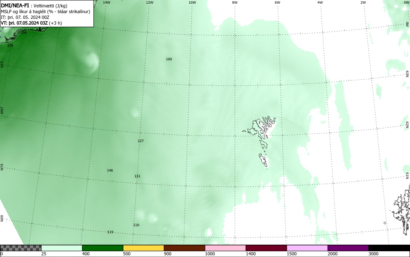This screenshot has height=257, width=410.
Task: Click the legend scale number '400'
Action: click(x=86, y=254)
